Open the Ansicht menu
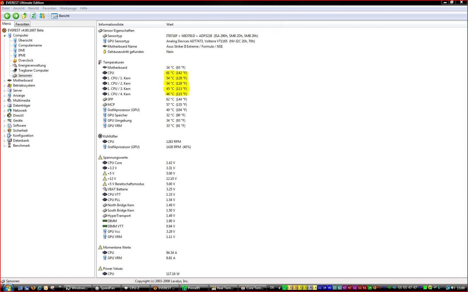 [19, 8]
